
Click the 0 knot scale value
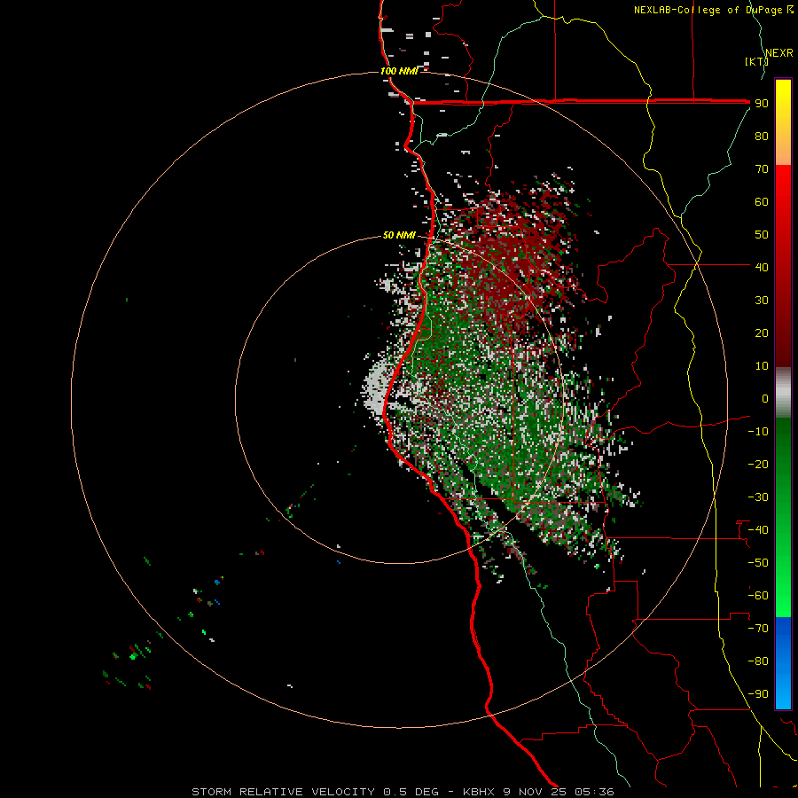coord(765,398)
